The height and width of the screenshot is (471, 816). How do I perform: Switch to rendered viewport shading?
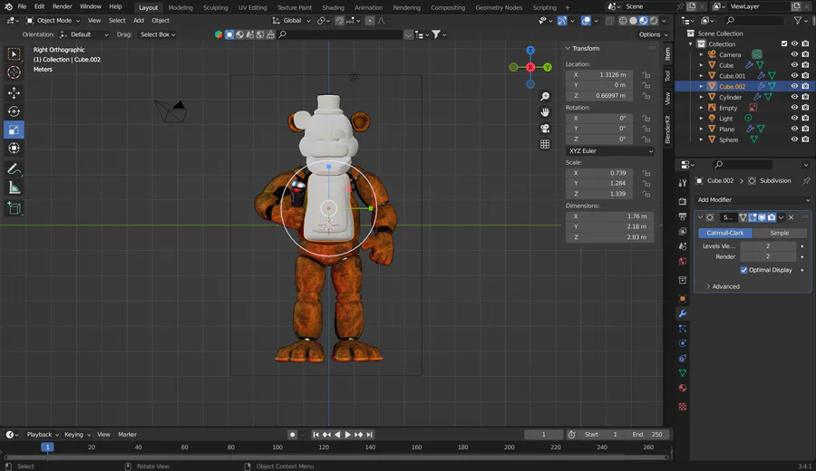654,21
